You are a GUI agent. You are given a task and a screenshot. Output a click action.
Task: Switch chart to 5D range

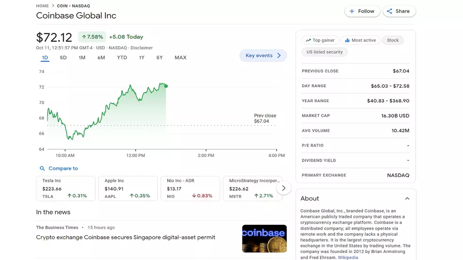tap(63, 58)
